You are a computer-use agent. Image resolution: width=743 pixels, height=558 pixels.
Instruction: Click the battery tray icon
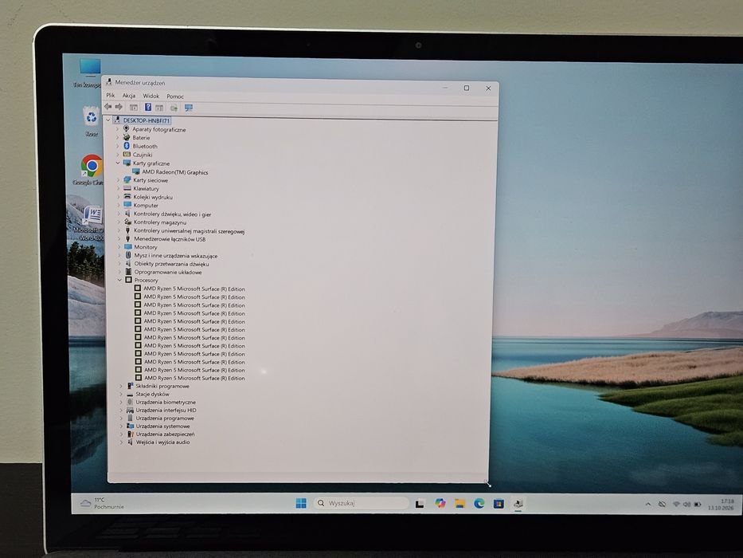(697, 505)
